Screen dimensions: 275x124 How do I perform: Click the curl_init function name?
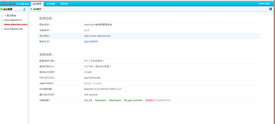88,100
